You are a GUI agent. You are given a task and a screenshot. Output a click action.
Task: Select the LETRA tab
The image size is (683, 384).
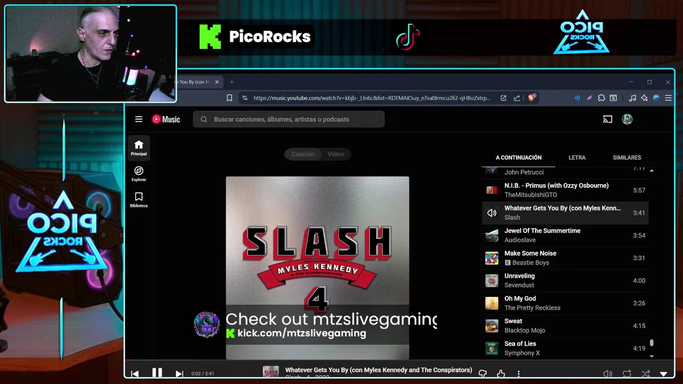pyautogui.click(x=577, y=158)
